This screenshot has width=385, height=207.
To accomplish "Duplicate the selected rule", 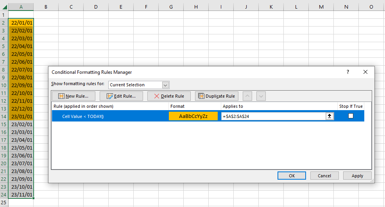I will tap(217, 96).
